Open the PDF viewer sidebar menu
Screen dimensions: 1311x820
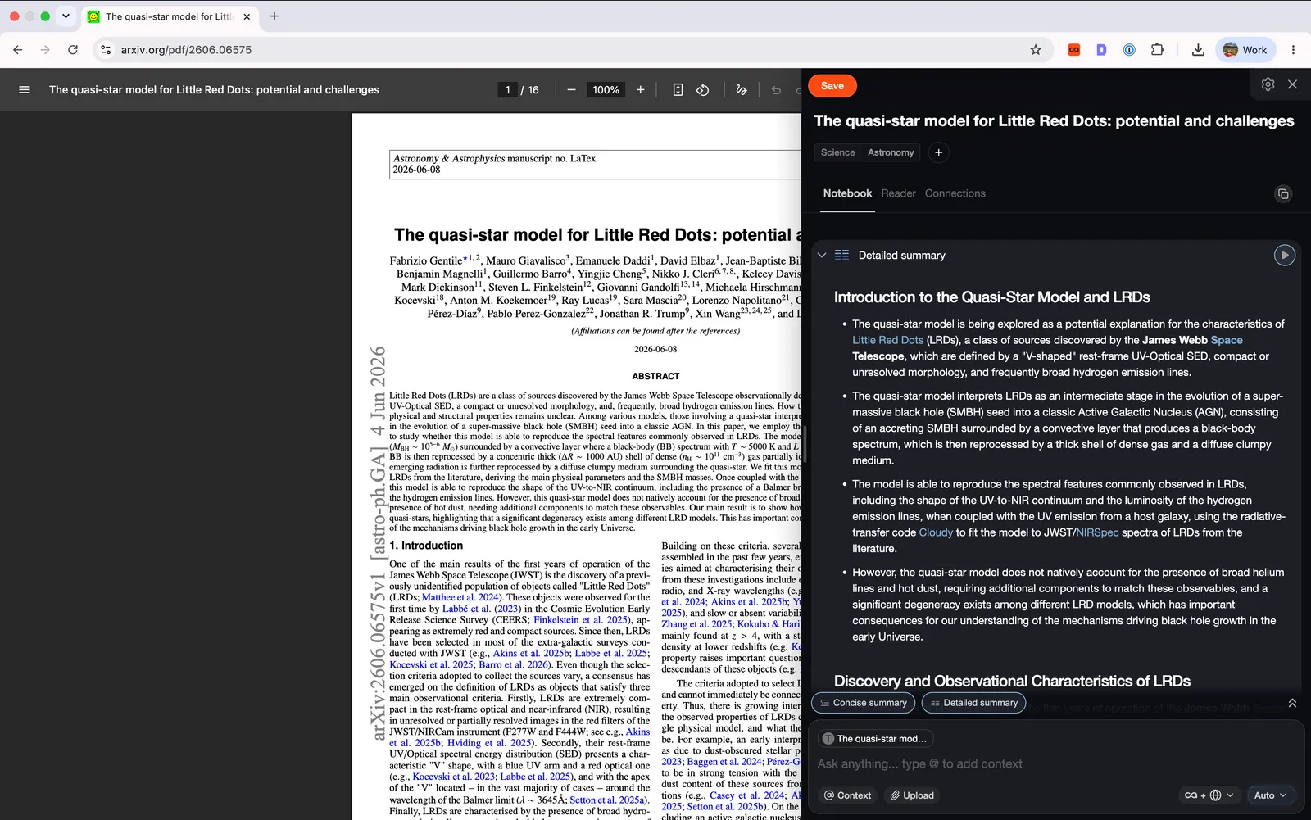[x=25, y=90]
